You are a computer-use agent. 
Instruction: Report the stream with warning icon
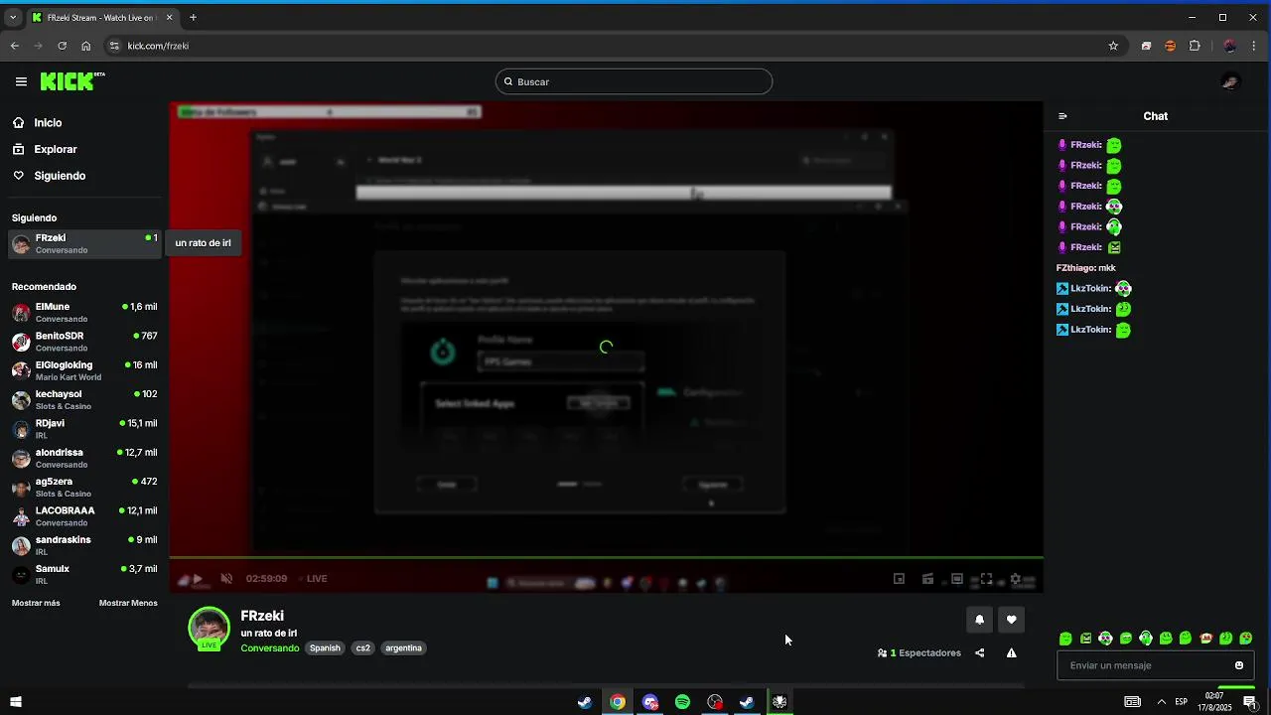[1011, 652]
